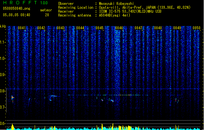
Task: Click the grey vertical bracket beside 0.7 kHz
Action: 6,100
